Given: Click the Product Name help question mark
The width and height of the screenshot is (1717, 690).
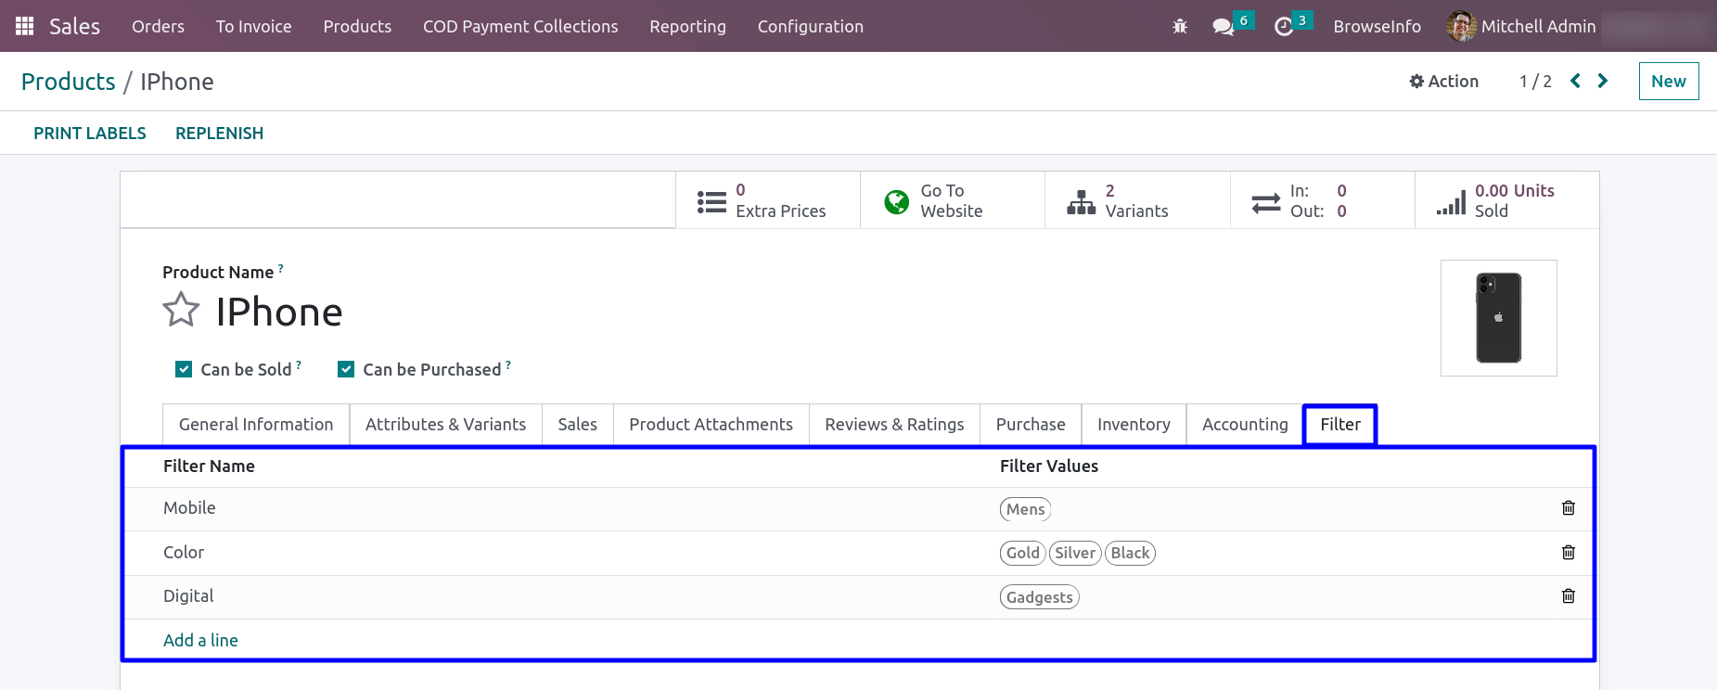Looking at the screenshot, I should pos(281,268).
